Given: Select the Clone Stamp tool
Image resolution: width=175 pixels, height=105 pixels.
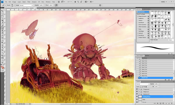Looking at the screenshot, I should (x=2, y=31).
